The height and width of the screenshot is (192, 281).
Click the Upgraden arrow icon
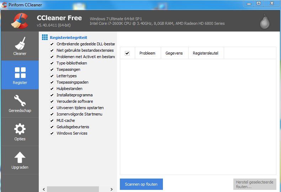click(20, 157)
